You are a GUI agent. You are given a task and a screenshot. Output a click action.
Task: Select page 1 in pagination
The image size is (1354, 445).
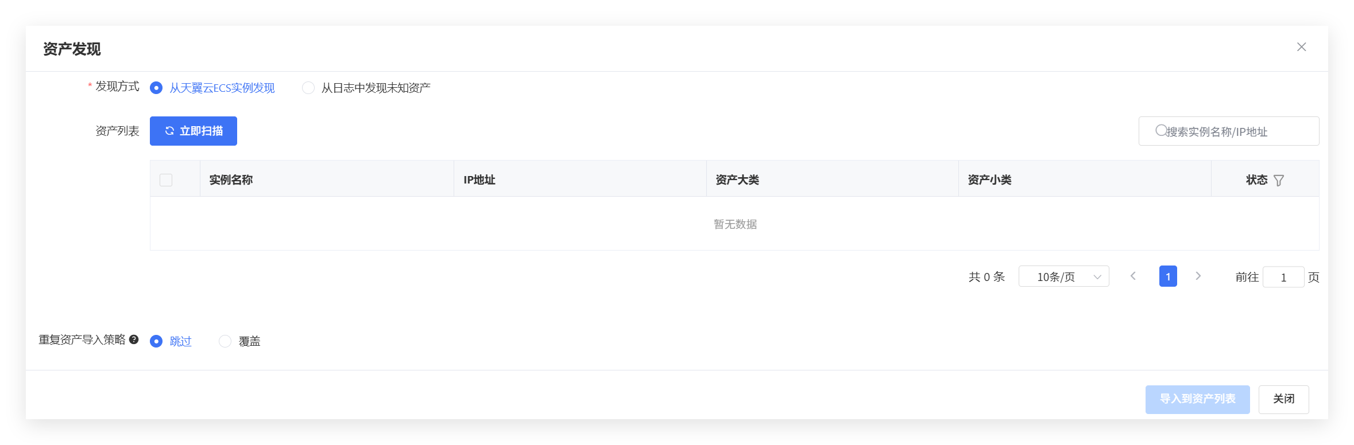pos(1168,276)
